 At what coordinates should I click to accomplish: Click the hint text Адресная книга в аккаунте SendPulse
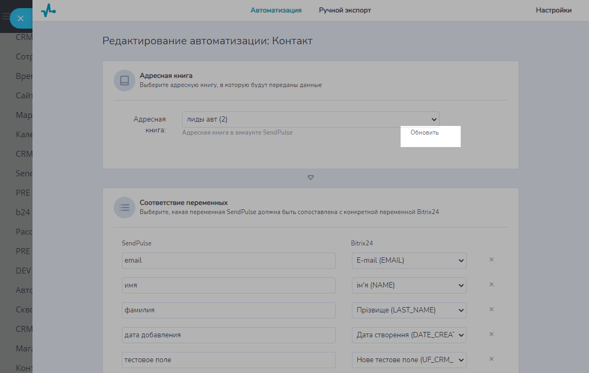pos(238,132)
